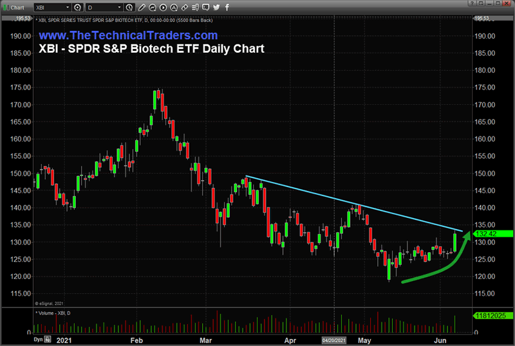
Task: Close the chart window
Action: pyautogui.click(x=507, y=3)
